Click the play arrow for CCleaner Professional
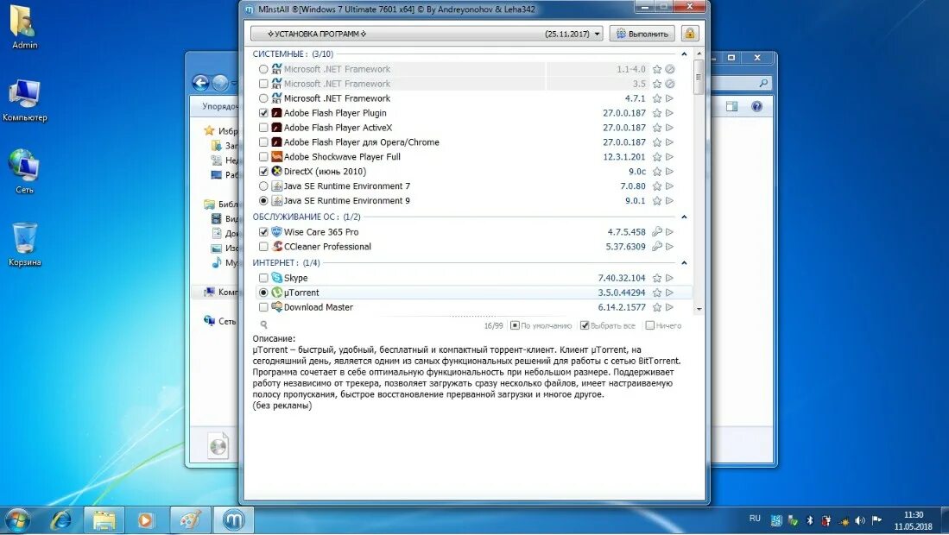The width and height of the screenshot is (949, 535). [669, 247]
